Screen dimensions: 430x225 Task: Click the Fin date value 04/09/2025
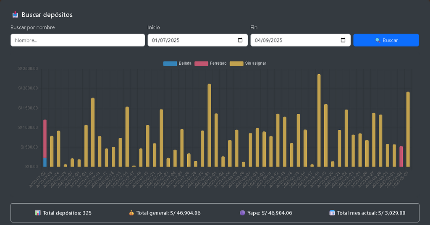coord(269,40)
